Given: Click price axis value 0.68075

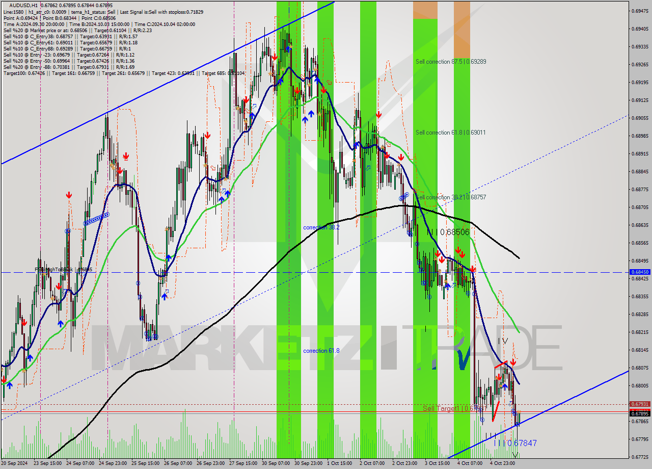Looking at the screenshot, I should [640, 368].
